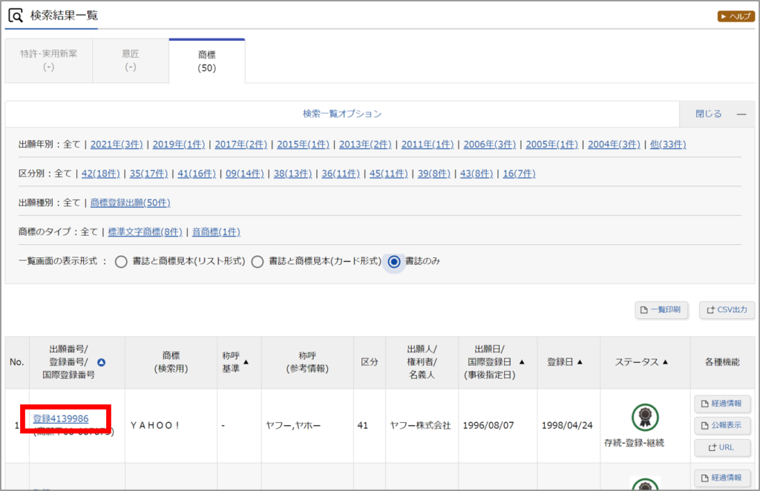Open 経過情報 for the second row
Viewport: 760px width, 491px height.
click(722, 478)
